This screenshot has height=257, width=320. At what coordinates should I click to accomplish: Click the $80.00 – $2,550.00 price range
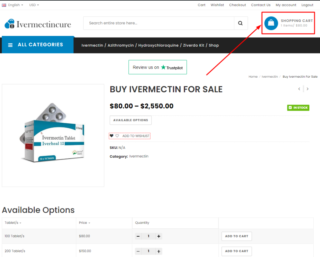coord(142,106)
